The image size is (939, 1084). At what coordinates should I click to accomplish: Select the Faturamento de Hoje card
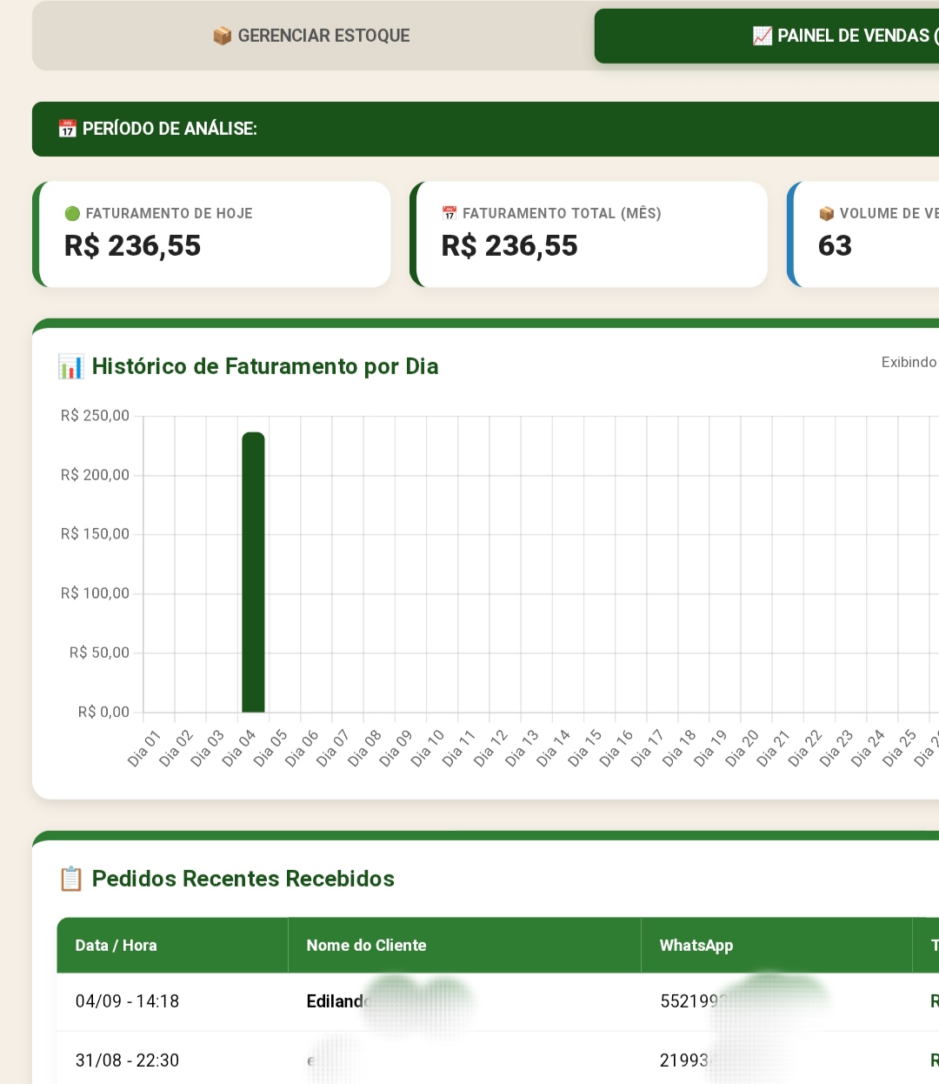[x=211, y=234]
